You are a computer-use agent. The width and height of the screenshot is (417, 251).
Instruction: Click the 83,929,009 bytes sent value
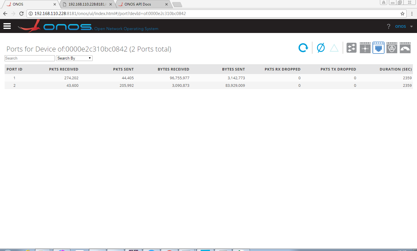(x=235, y=85)
